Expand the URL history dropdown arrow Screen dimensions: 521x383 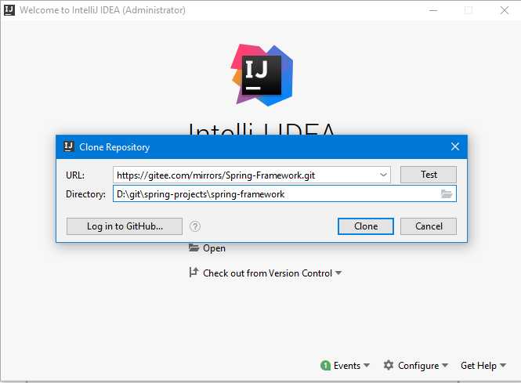383,175
